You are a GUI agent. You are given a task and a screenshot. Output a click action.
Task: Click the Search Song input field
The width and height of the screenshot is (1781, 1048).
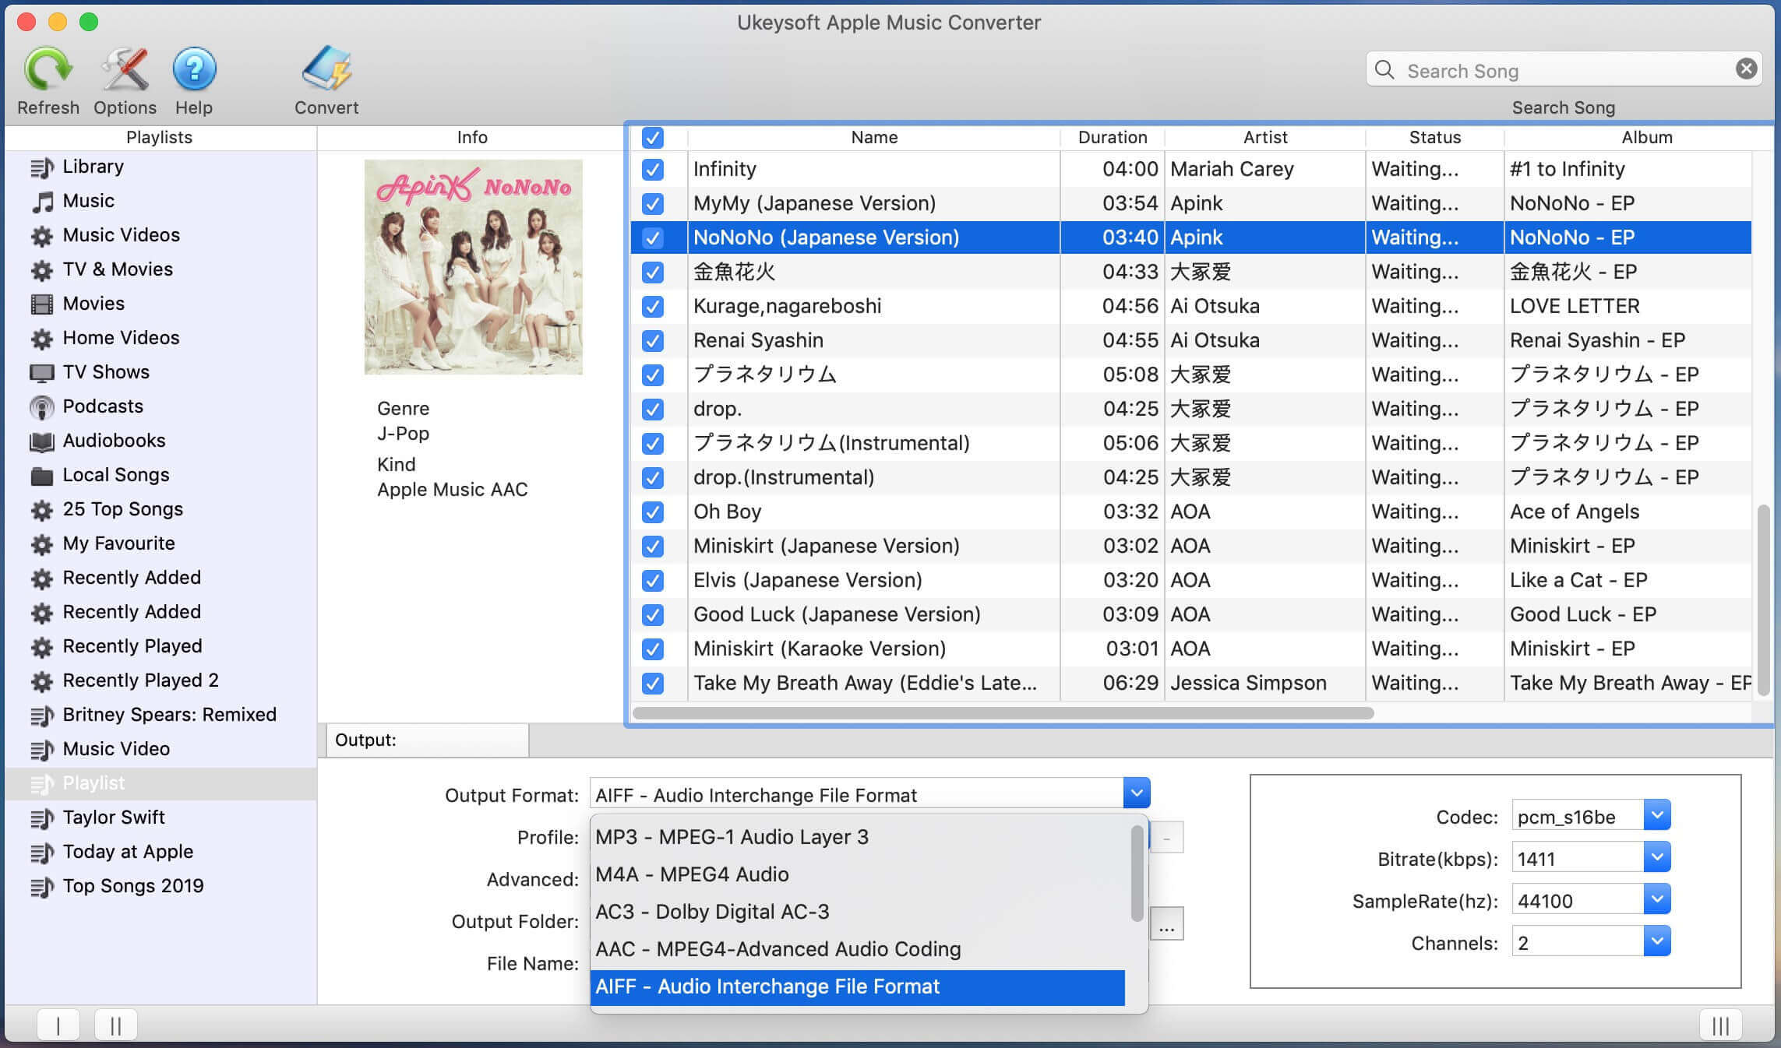[1566, 69]
